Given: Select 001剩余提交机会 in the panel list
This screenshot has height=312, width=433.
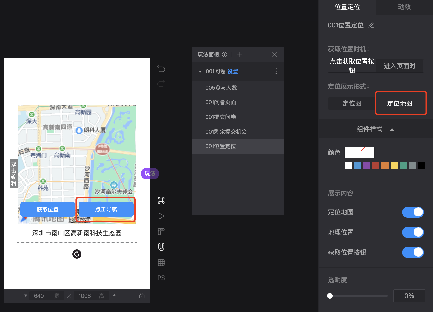Looking at the screenshot, I should coord(238,132).
